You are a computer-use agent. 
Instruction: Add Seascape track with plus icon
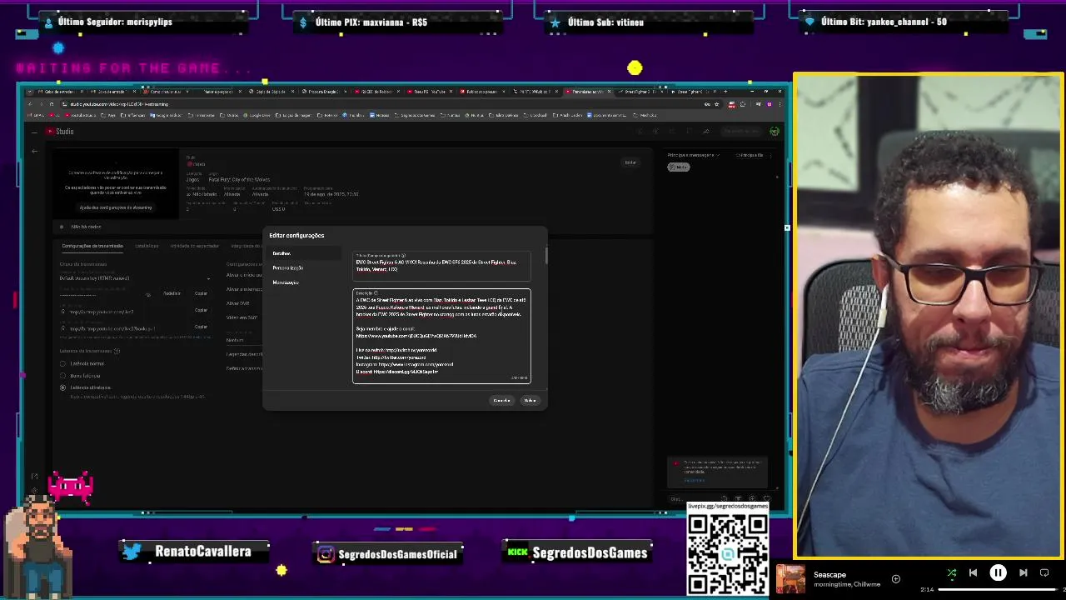tap(896, 578)
